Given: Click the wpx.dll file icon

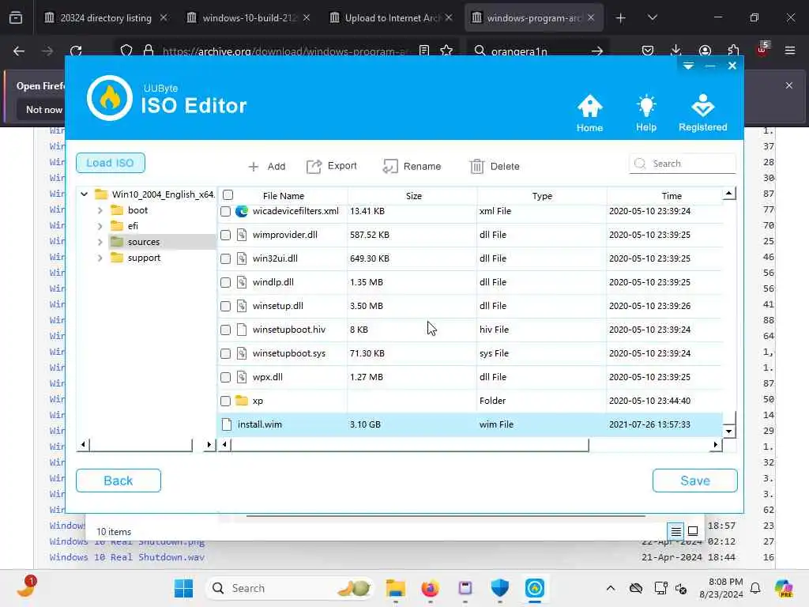Looking at the screenshot, I should coord(242,377).
